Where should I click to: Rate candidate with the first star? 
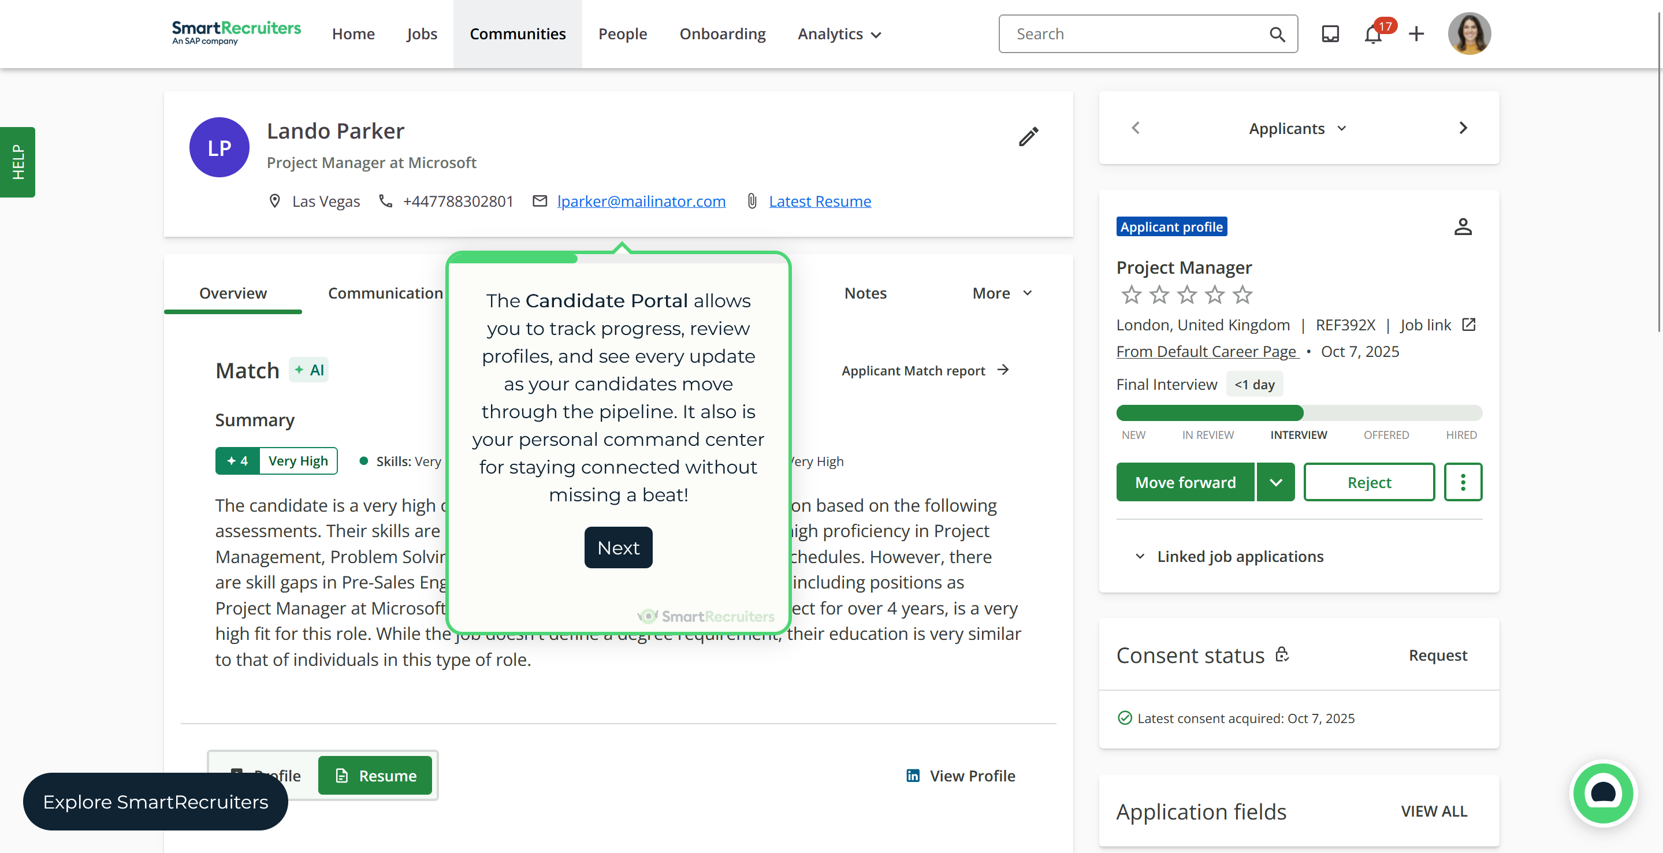coord(1131,295)
